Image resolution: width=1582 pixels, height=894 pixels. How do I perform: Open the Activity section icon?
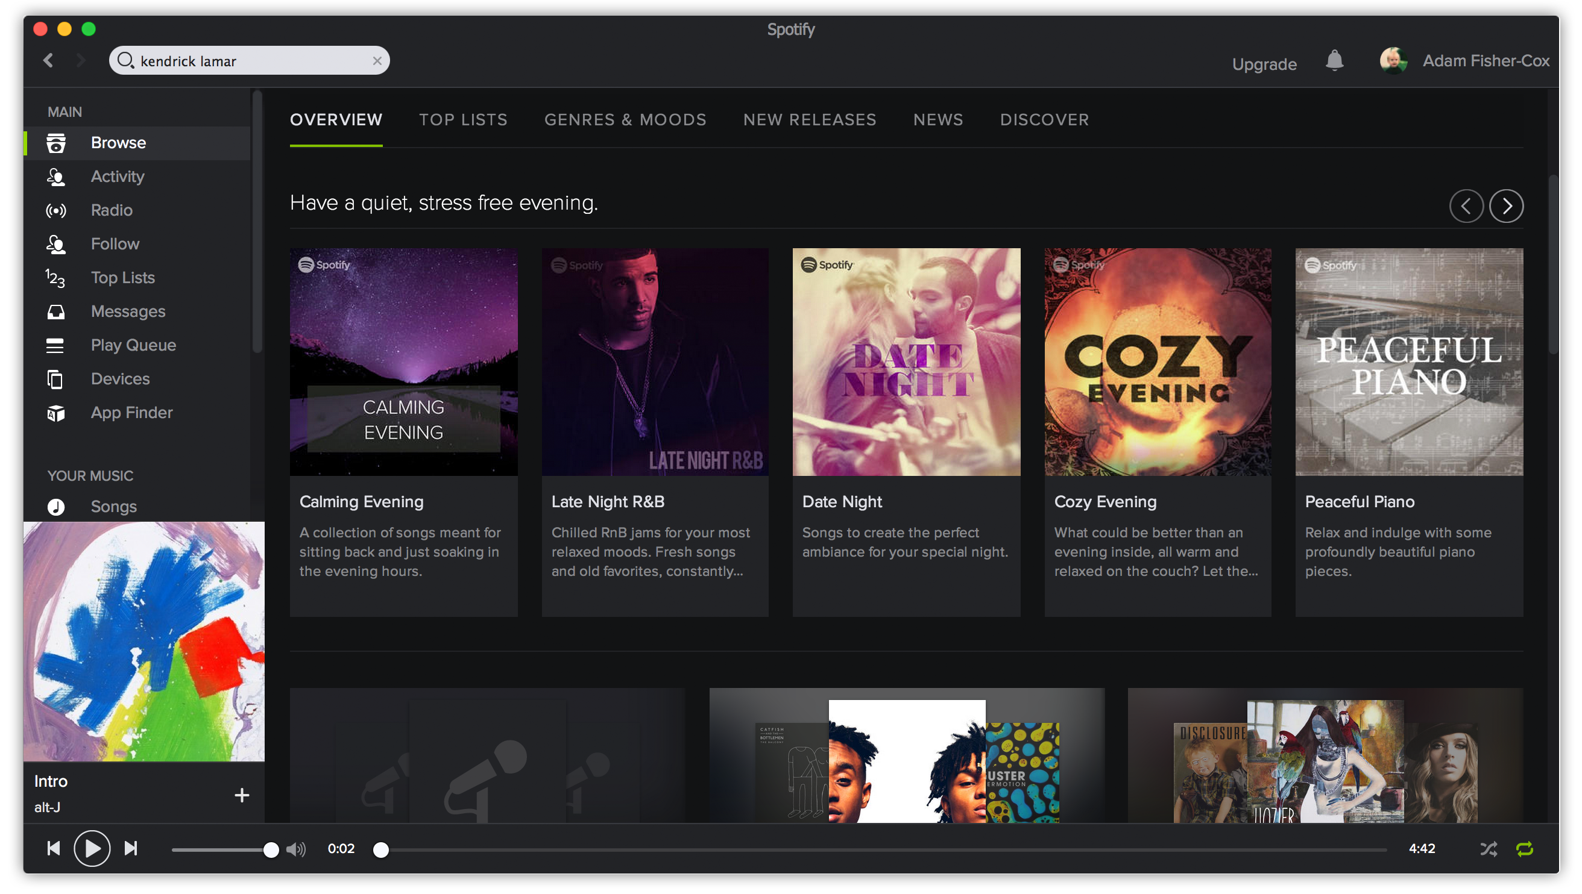(56, 177)
